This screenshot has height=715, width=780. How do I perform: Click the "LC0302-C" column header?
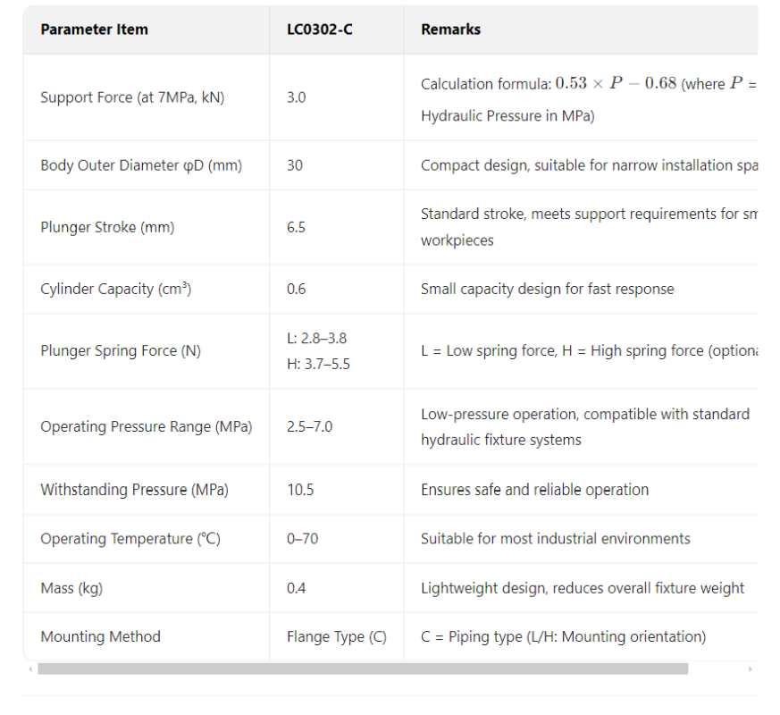[319, 29]
